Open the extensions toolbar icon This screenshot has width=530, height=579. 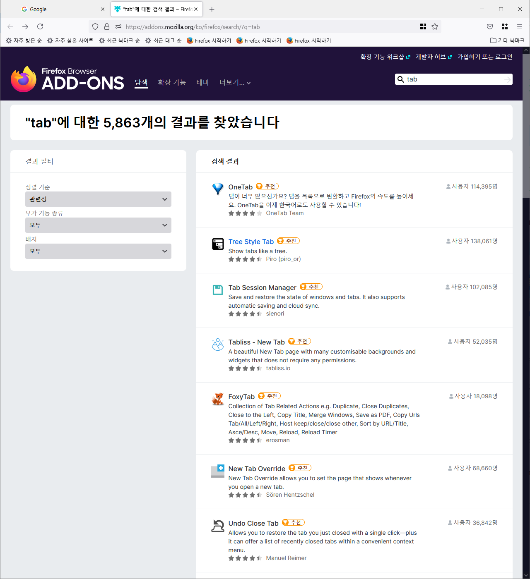coord(505,26)
